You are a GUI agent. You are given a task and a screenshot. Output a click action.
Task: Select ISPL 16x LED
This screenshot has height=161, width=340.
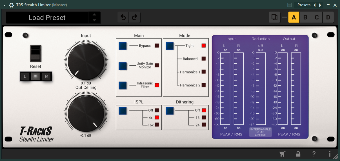(157, 125)
